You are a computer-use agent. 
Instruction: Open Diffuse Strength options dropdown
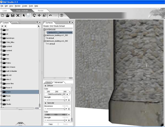[x=69, y=100]
